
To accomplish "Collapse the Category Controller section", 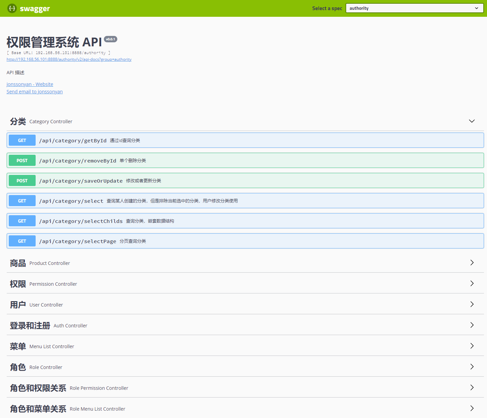I will tap(472, 121).
